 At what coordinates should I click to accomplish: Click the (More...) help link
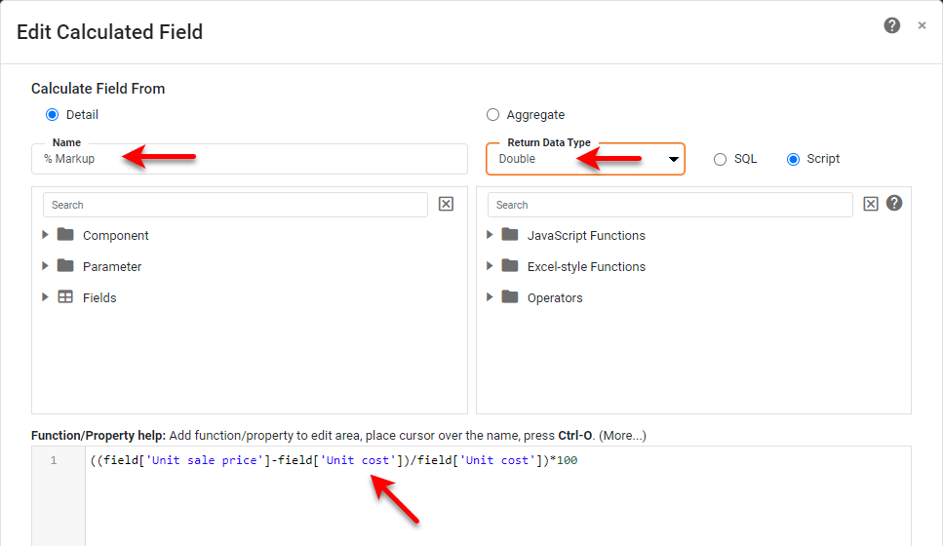point(622,436)
